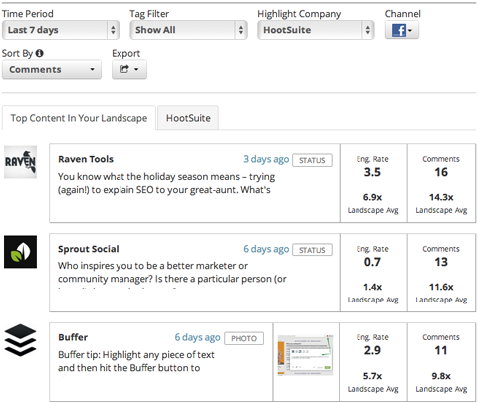The width and height of the screenshot is (478, 403).
Task: Click the 14.3x Landscape Avg value
Action: point(441,197)
